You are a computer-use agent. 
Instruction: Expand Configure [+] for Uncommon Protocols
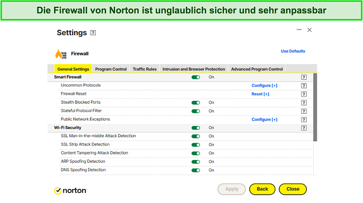click(x=264, y=85)
